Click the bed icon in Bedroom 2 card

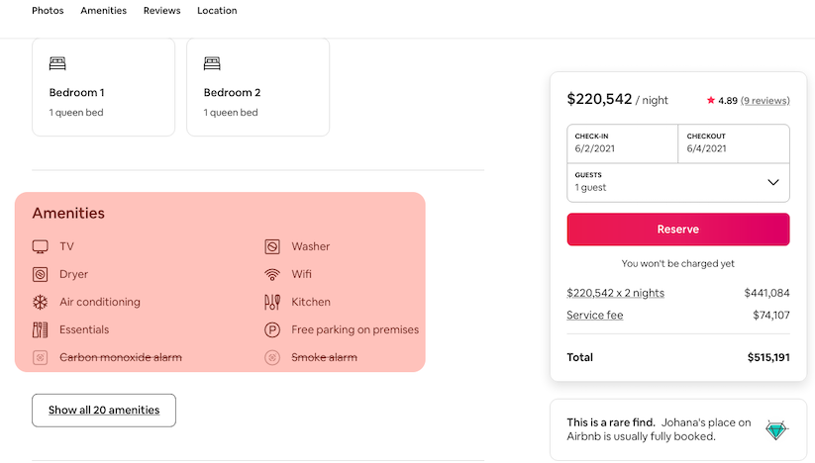tap(212, 63)
